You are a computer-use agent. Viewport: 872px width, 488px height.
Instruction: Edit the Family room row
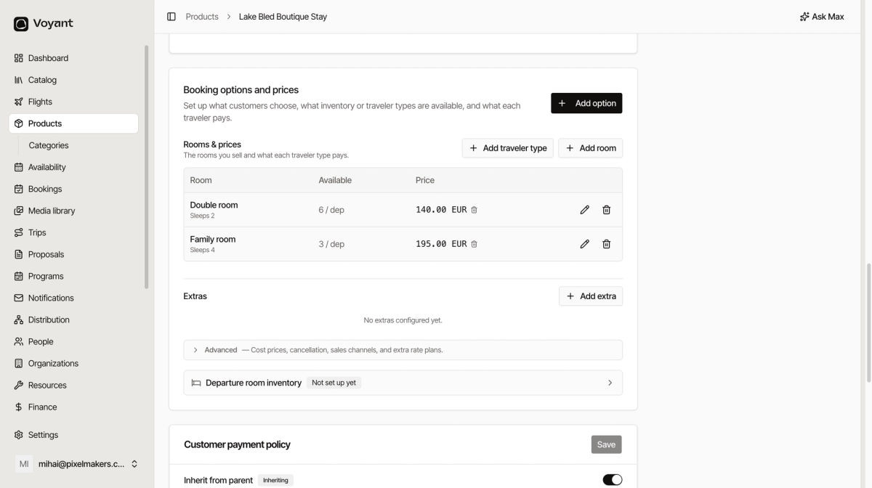[585, 244]
